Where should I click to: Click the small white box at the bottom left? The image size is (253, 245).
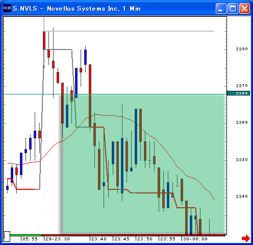[7, 236]
